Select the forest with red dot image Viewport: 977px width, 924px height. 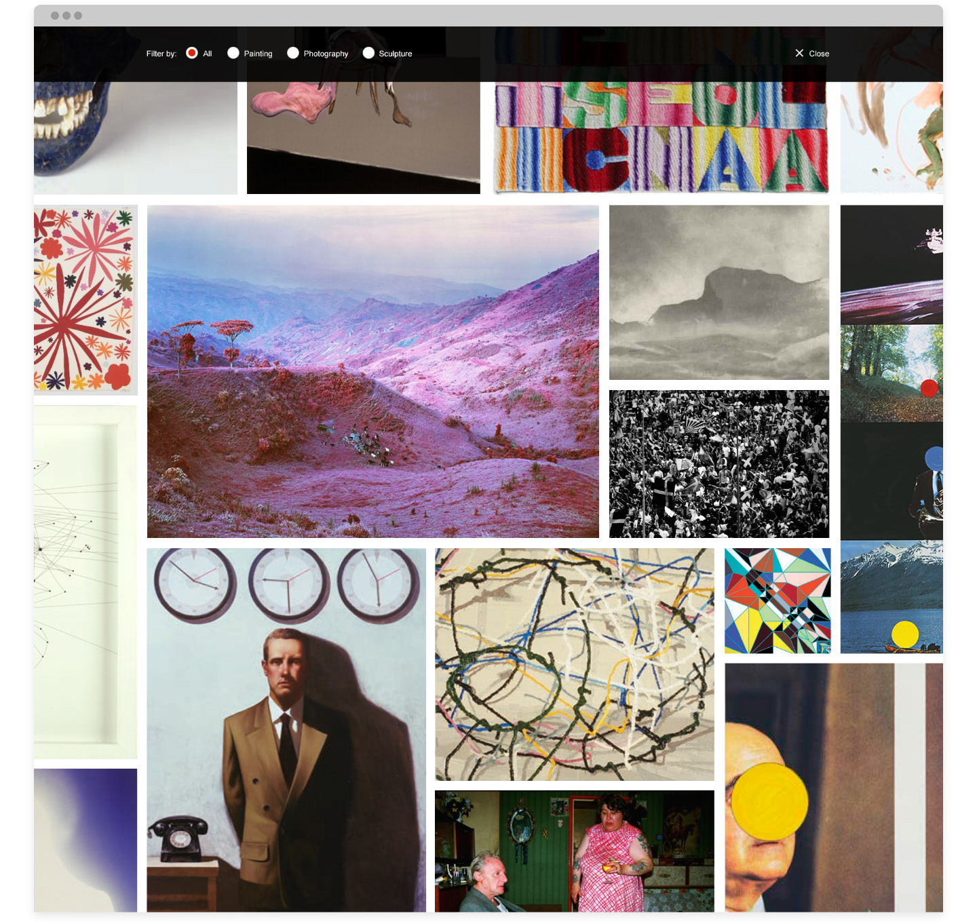click(x=892, y=373)
